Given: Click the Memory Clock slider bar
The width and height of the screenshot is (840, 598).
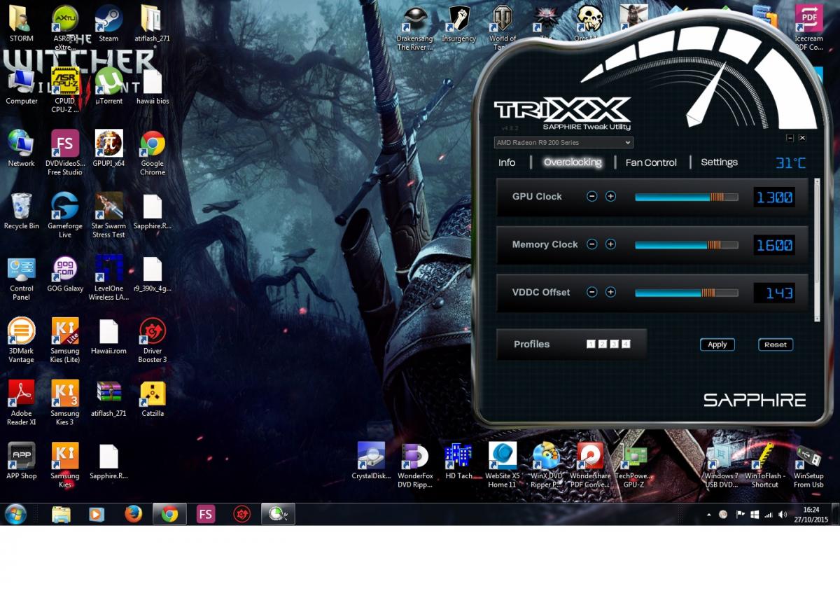Looking at the screenshot, I should point(686,245).
